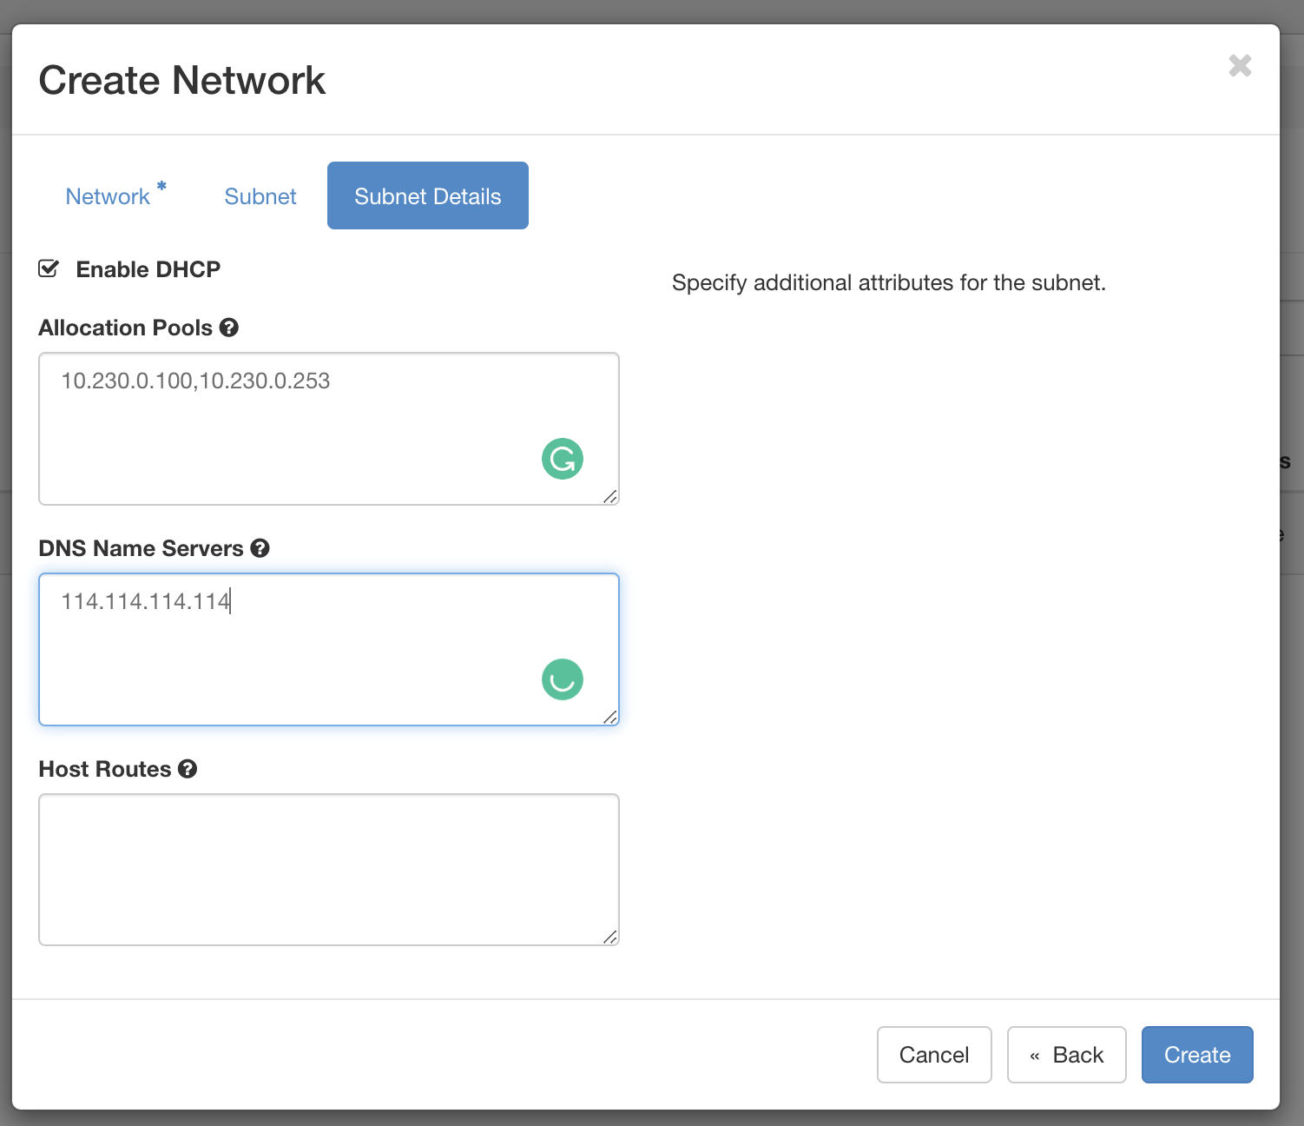Open the Allocation Pools help icon

point(229,328)
